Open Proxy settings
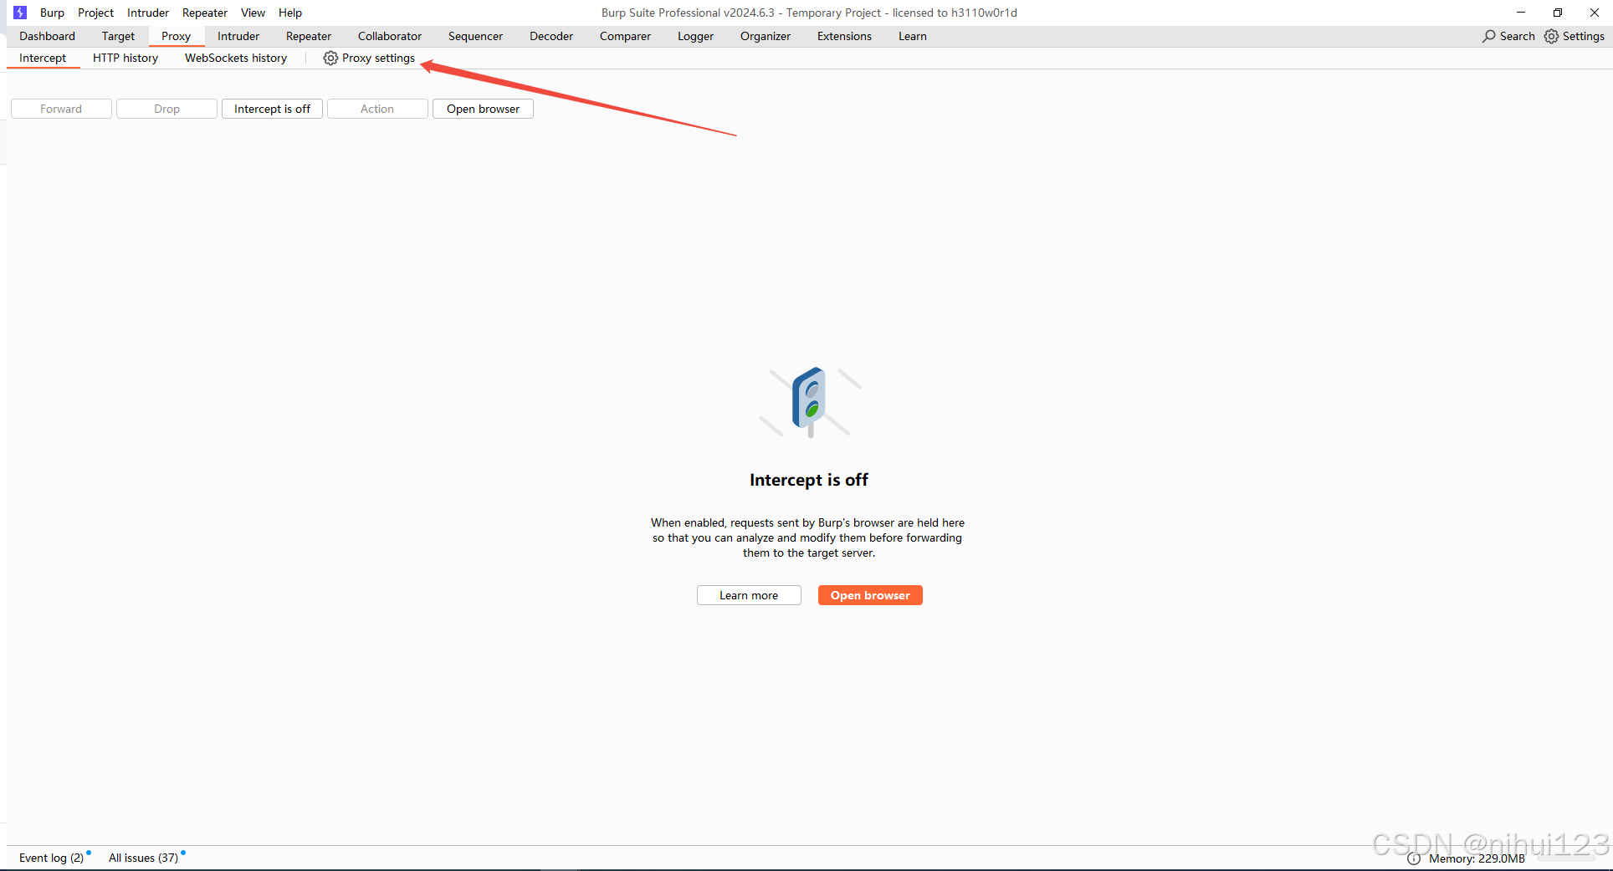The width and height of the screenshot is (1613, 871). click(x=369, y=58)
